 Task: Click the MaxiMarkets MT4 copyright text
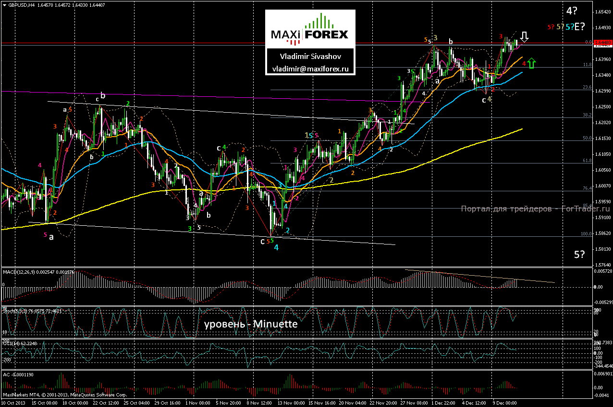pyautogui.click(x=65, y=395)
